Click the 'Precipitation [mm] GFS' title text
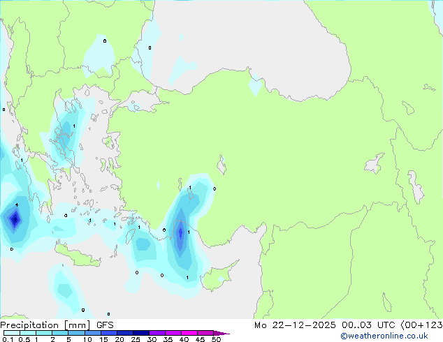The image size is (443, 342). (x=57, y=325)
